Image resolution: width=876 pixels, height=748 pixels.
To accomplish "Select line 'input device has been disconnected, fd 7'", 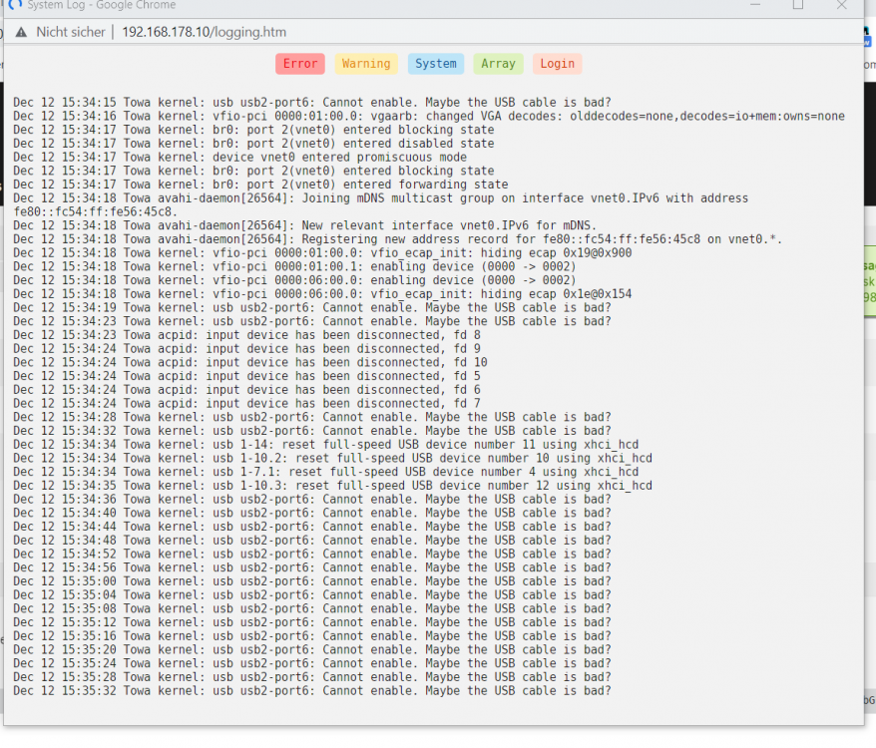I will (x=246, y=403).
